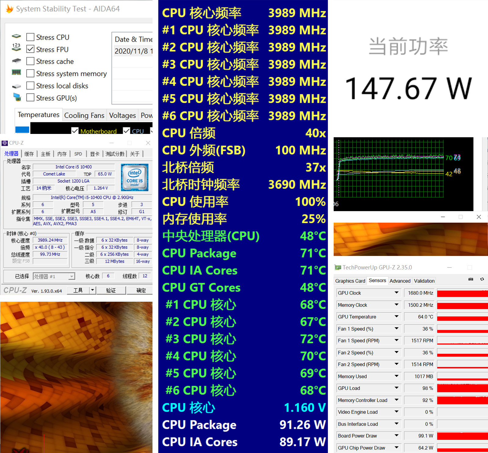Click the AIDA64 flame icon in title bar

[10, 9]
